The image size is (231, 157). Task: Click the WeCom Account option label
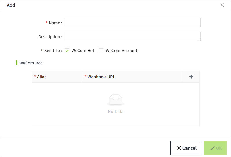click(x=121, y=51)
